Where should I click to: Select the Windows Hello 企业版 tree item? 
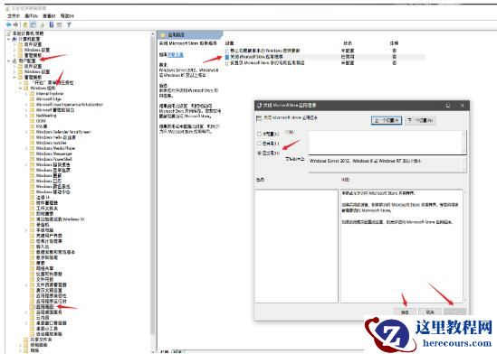point(56,137)
